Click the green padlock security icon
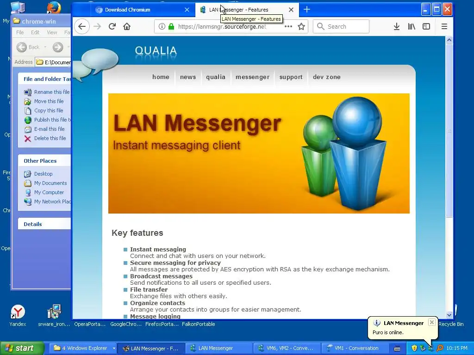This screenshot has width=474, height=355. [171, 26]
